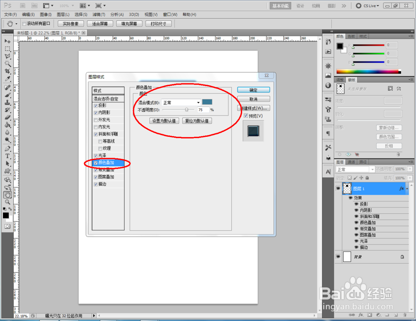Select the Path Selection tool
This screenshot has height=321, width=416.
click(x=7, y=163)
